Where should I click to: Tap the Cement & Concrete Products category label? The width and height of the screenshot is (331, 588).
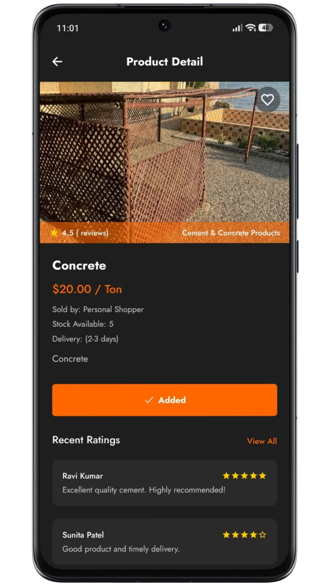click(x=231, y=233)
